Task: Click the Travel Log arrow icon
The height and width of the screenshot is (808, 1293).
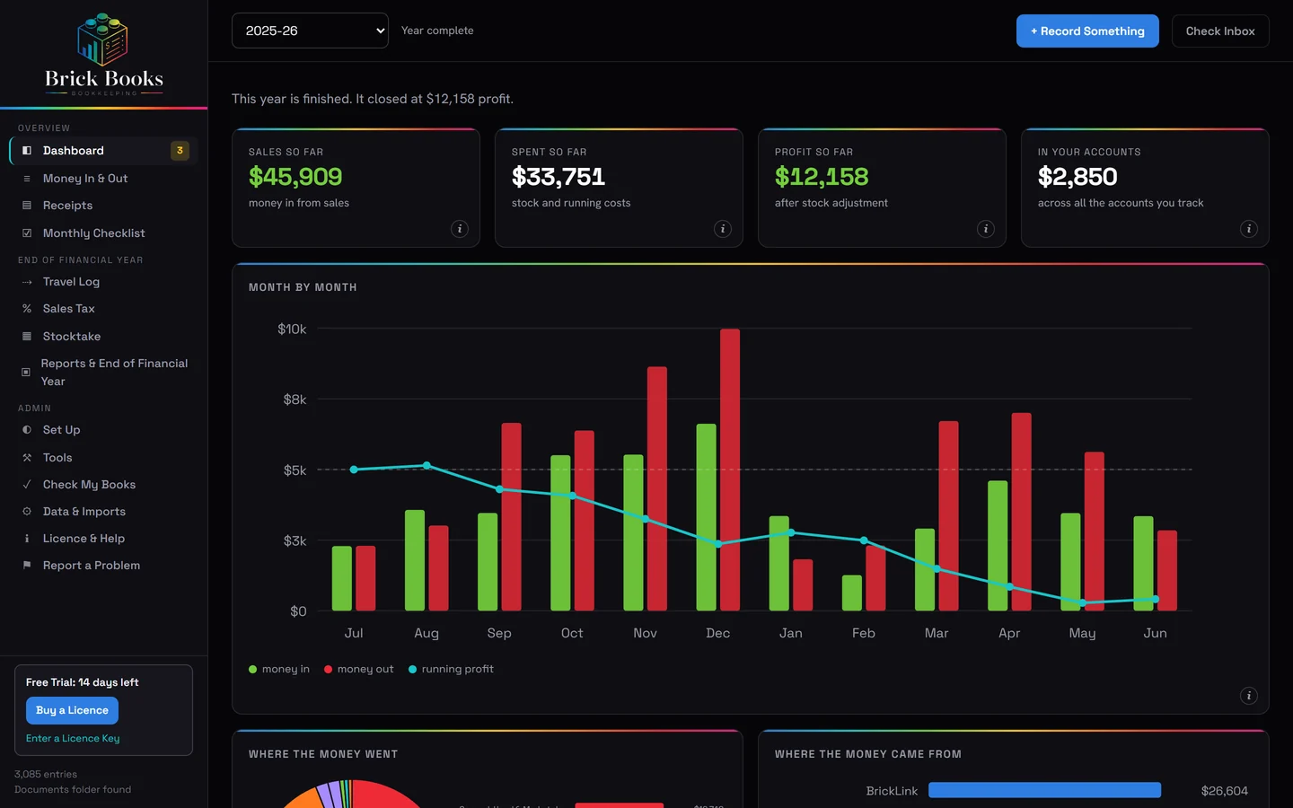Action: tap(27, 282)
